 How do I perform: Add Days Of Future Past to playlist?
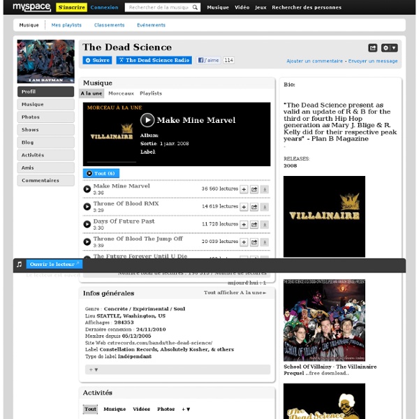pyautogui.click(x=244, y=224)
